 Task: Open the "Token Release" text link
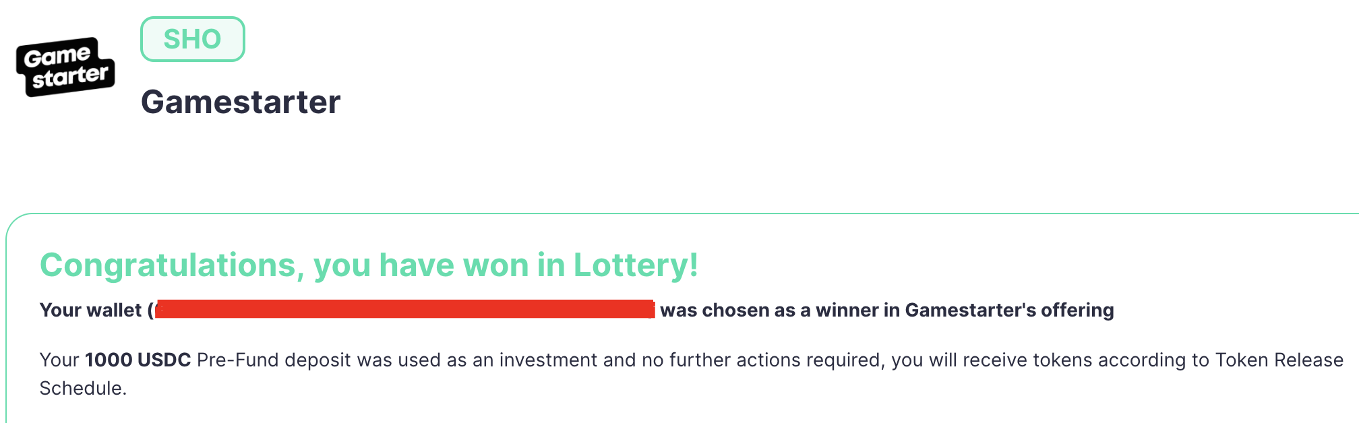tap(1279, 360)
